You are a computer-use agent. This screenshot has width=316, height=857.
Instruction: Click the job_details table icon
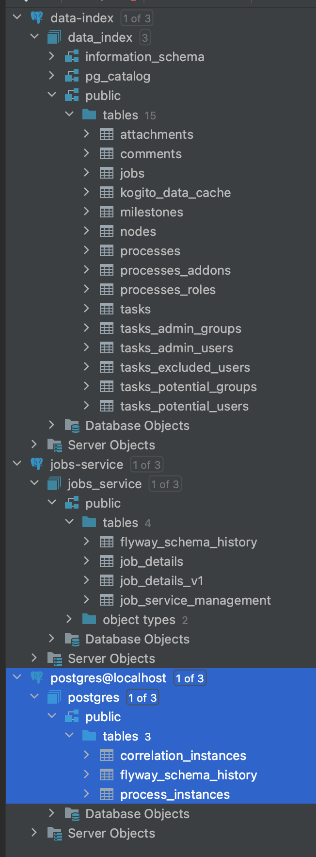click(107, 561)
